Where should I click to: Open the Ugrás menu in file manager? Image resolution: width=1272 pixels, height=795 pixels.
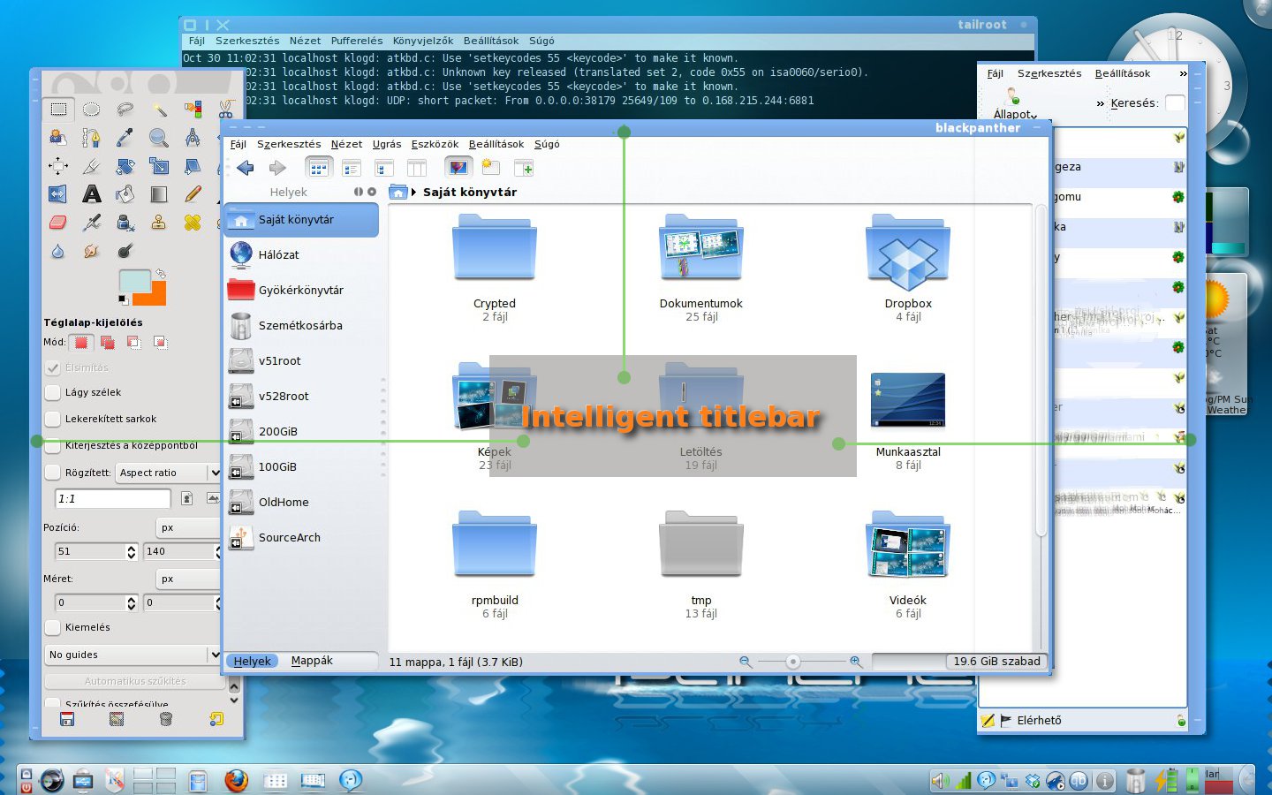tap(387, 144)
